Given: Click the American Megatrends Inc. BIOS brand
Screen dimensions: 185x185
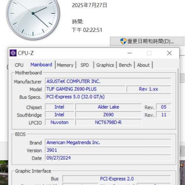Looking at the screenshot, I should 108,142.
